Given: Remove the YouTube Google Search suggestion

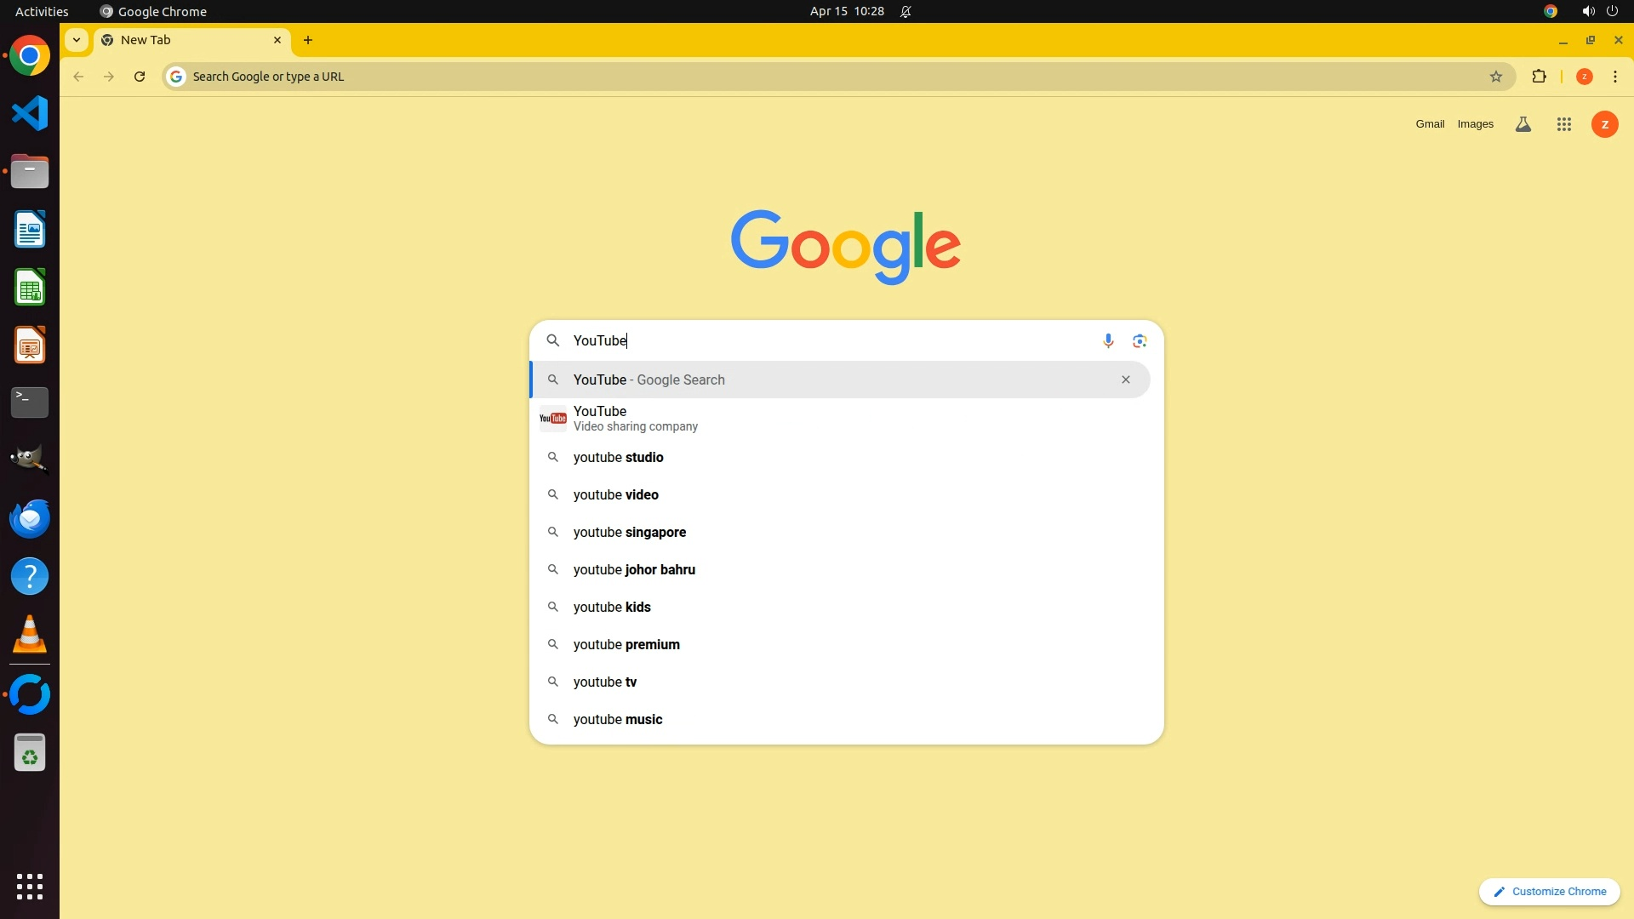Looking at the screenshot, I should (1126, 380).
